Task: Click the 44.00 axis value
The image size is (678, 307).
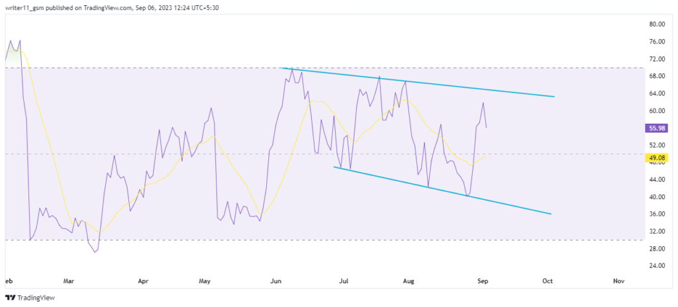Action: pos(656,179)
